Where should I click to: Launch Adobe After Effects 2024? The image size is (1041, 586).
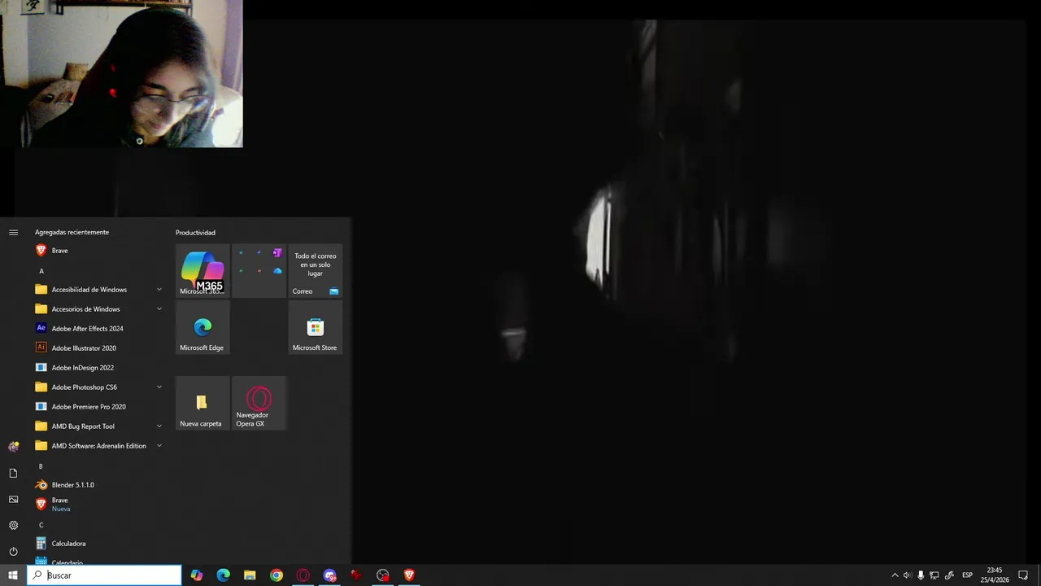[x=99, y=329]
